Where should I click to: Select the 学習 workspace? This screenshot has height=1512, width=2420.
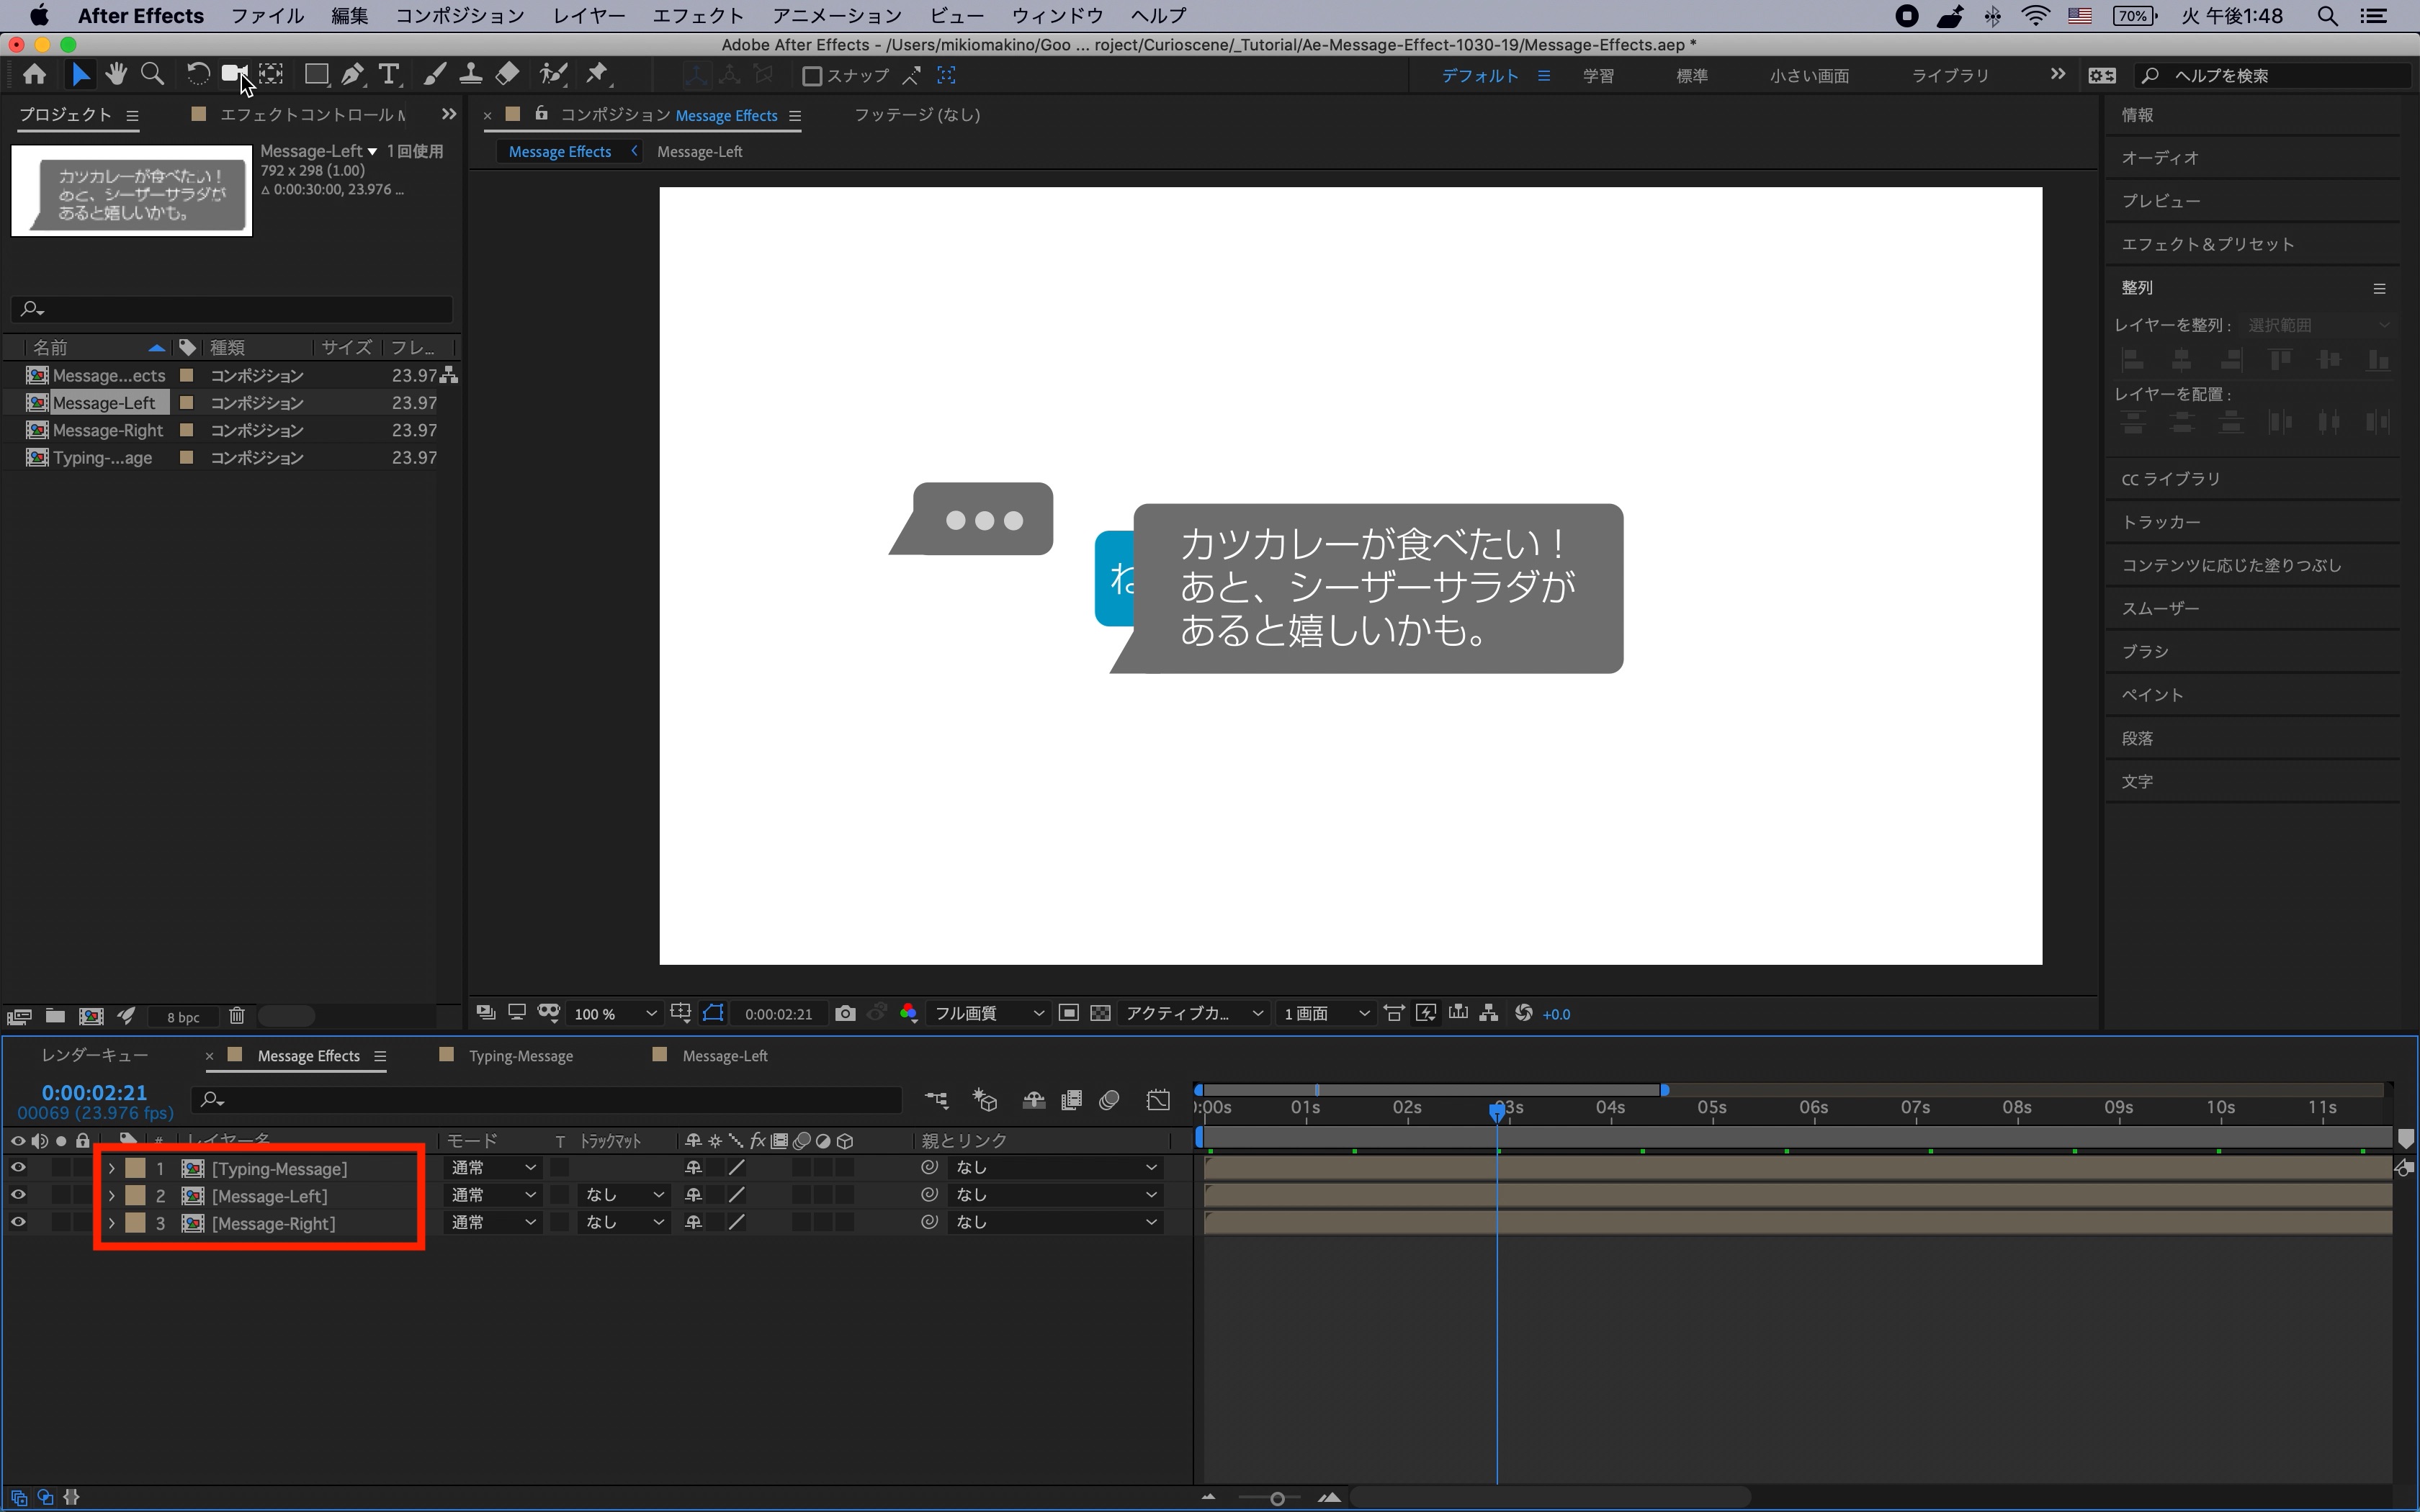pyautogui.click(x=1598, y=76)
